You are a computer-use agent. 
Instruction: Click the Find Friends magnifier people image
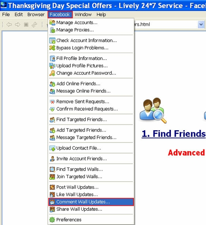pos(153,111)
